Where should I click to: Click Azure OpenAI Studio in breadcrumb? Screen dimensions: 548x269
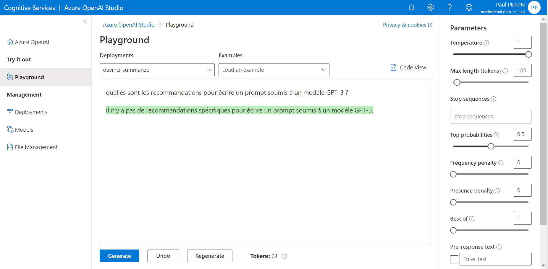point(128,25)
